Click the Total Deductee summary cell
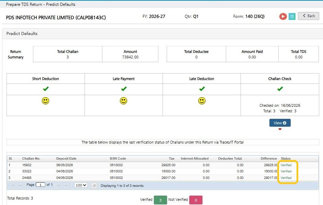 coord(196,54)
